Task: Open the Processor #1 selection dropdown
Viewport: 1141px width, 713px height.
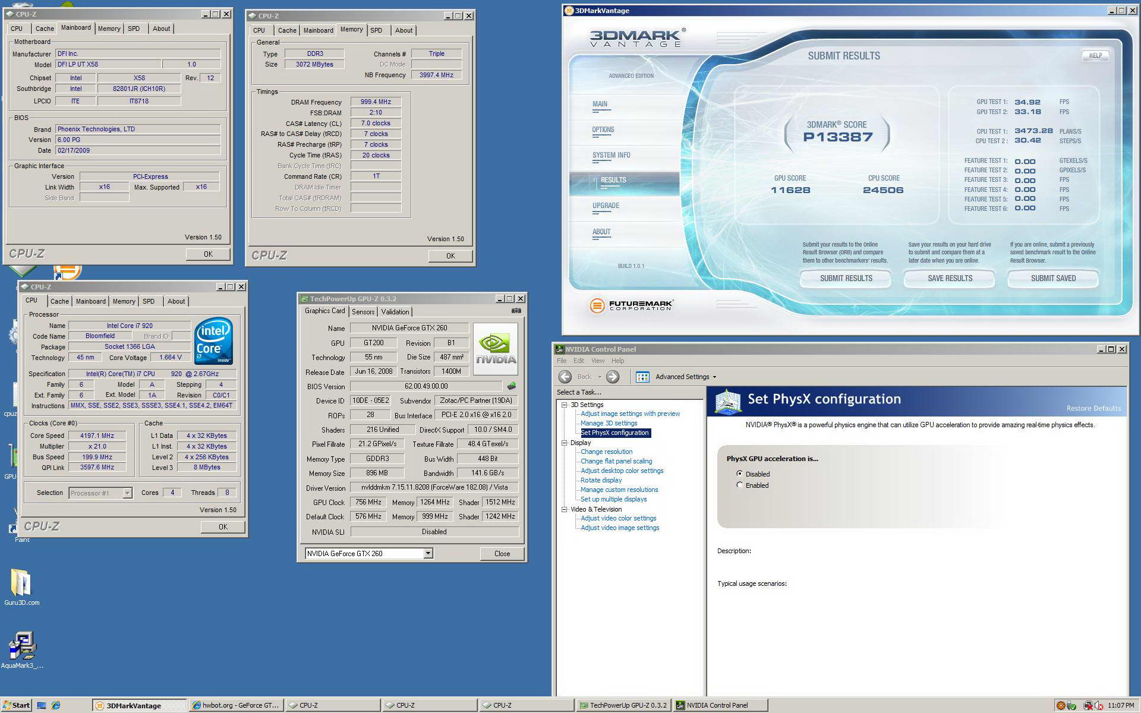Action: tap(127, 493)
